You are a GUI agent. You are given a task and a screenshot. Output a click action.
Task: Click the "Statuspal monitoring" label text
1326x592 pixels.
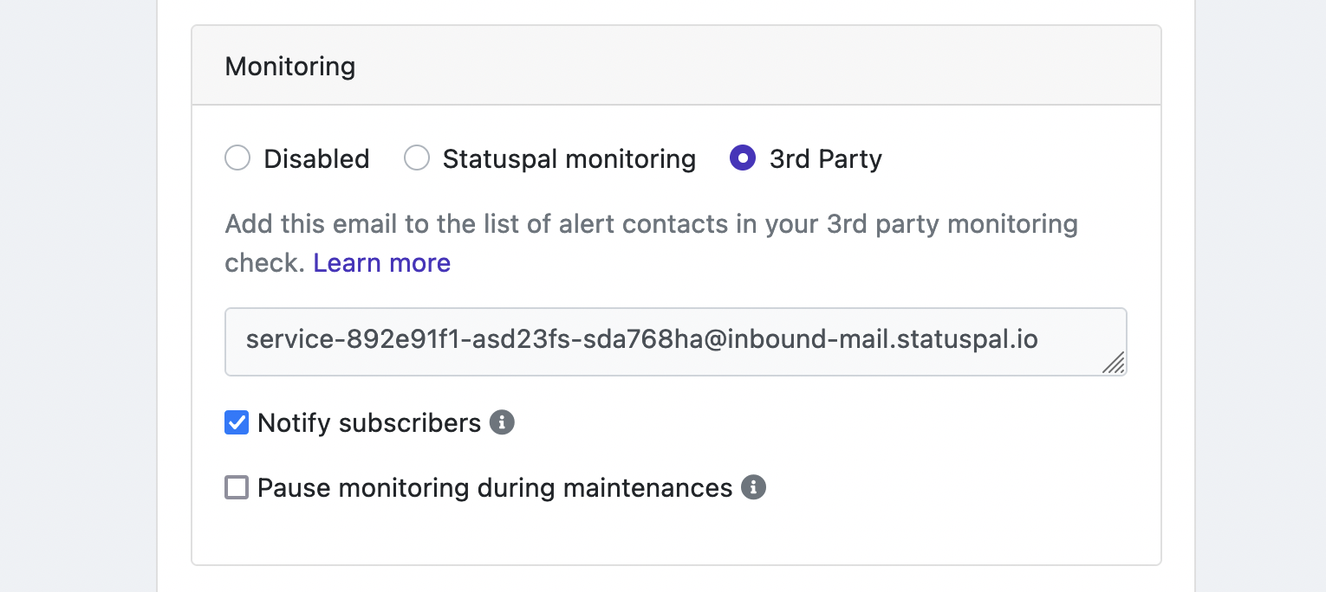coord(569,159)
